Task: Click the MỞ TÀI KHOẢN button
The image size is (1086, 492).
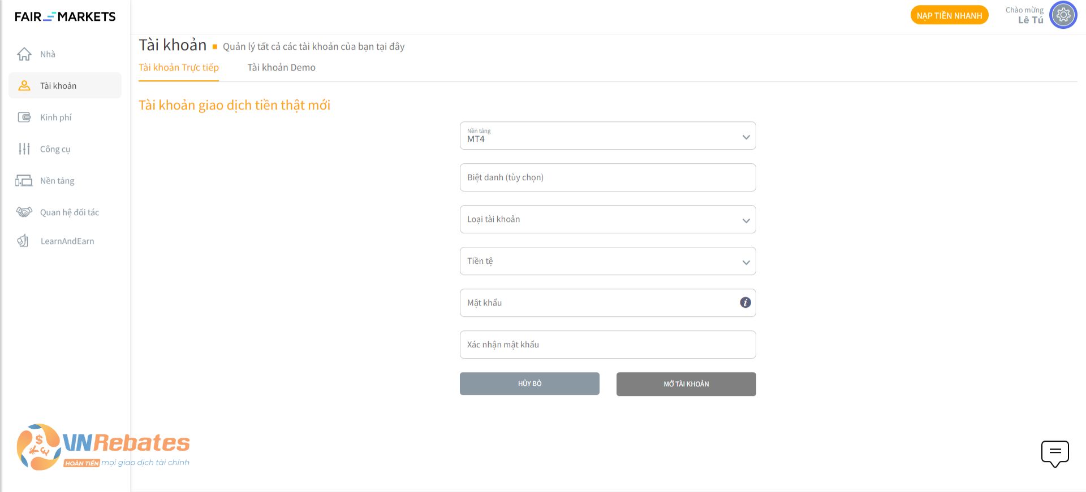Action: (686, 384)
